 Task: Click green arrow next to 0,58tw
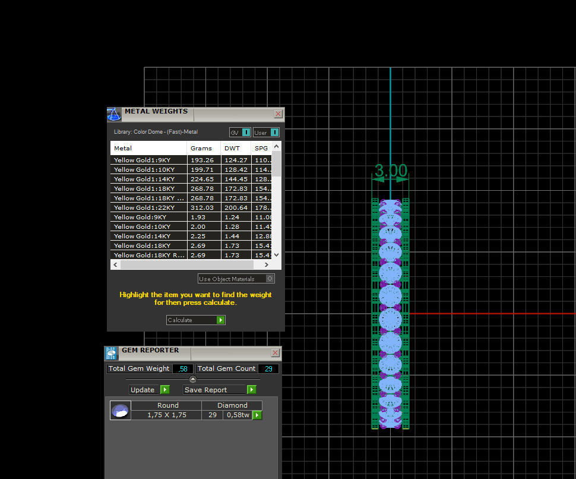click(x=257, y=415)
